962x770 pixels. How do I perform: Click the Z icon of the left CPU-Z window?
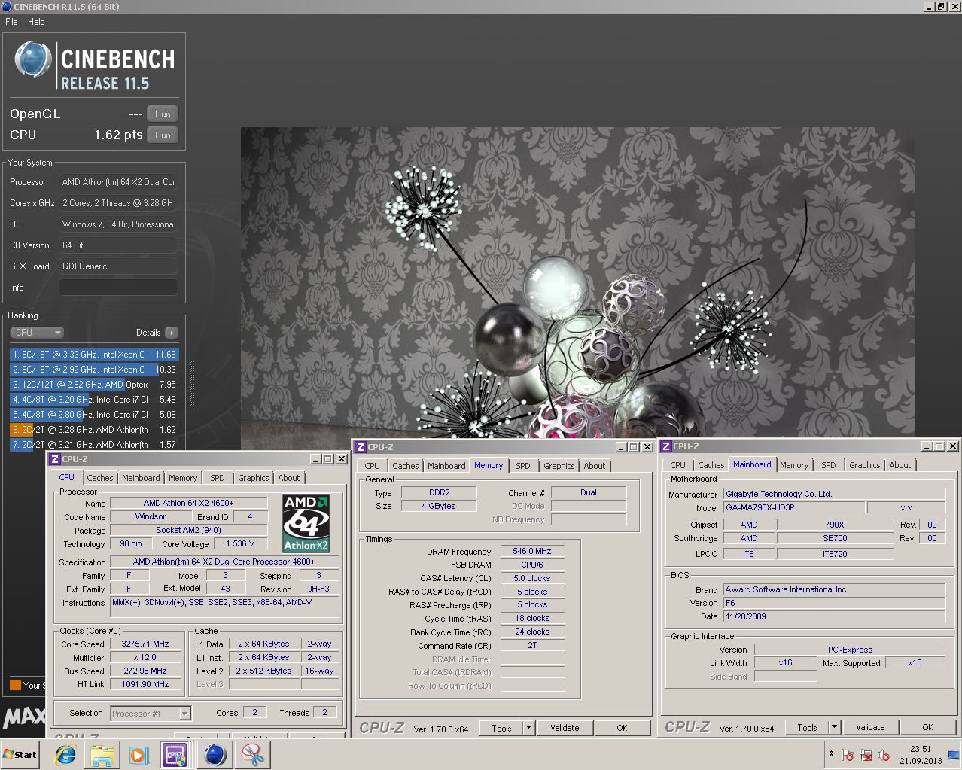point(55,459)
